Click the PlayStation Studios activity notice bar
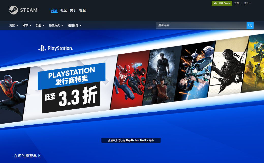 (131, 140)
